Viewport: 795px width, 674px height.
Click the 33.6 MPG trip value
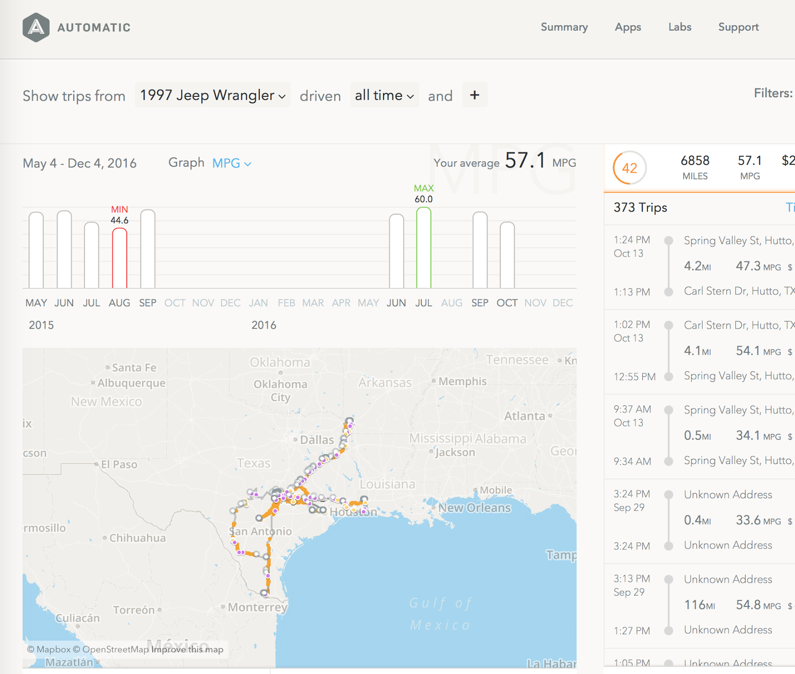click(758, 520)
